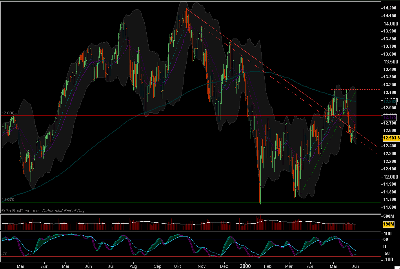This screenshot has height=269, width=400.
Task: Click the Aug month label on time axis
Action: pos(133,266)
